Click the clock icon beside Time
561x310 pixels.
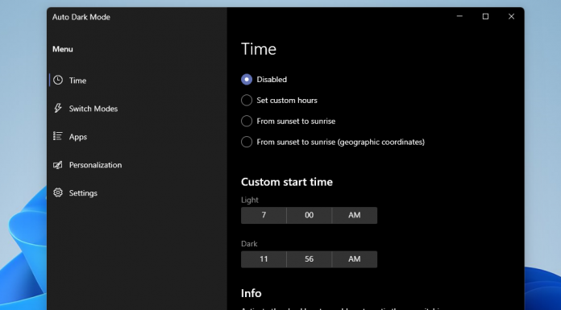click(x=58, y=80)
